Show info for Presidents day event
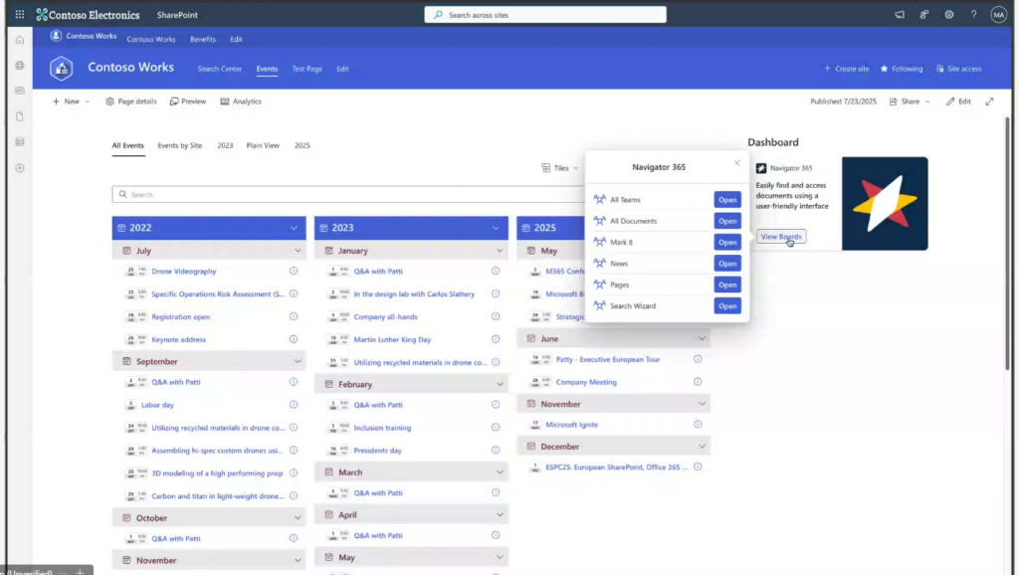 (496, 451)
